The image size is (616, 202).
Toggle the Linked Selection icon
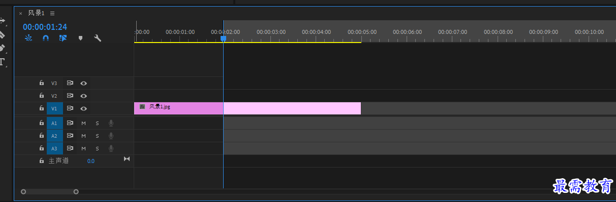pyautogui.click(x=63, y=38)
